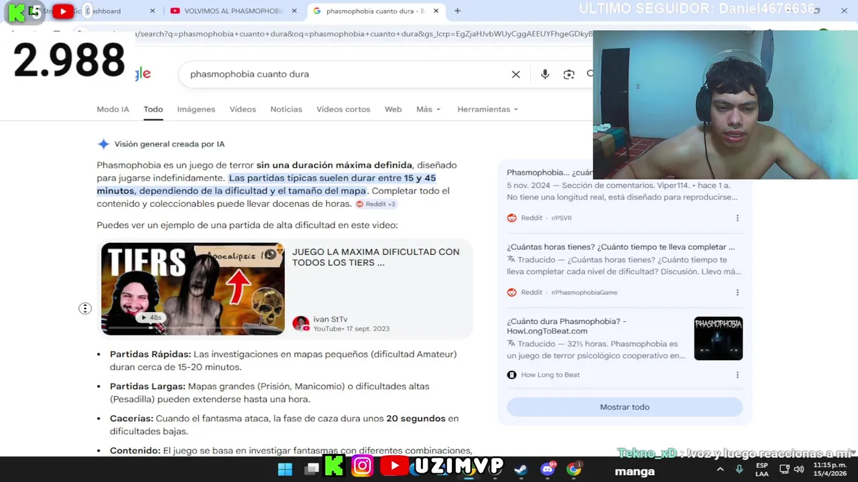Close the Dashboard tab

point(152,11)
